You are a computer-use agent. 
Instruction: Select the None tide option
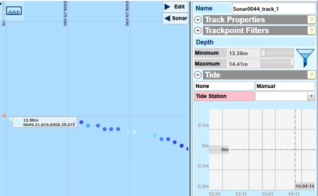click(224, 86)
